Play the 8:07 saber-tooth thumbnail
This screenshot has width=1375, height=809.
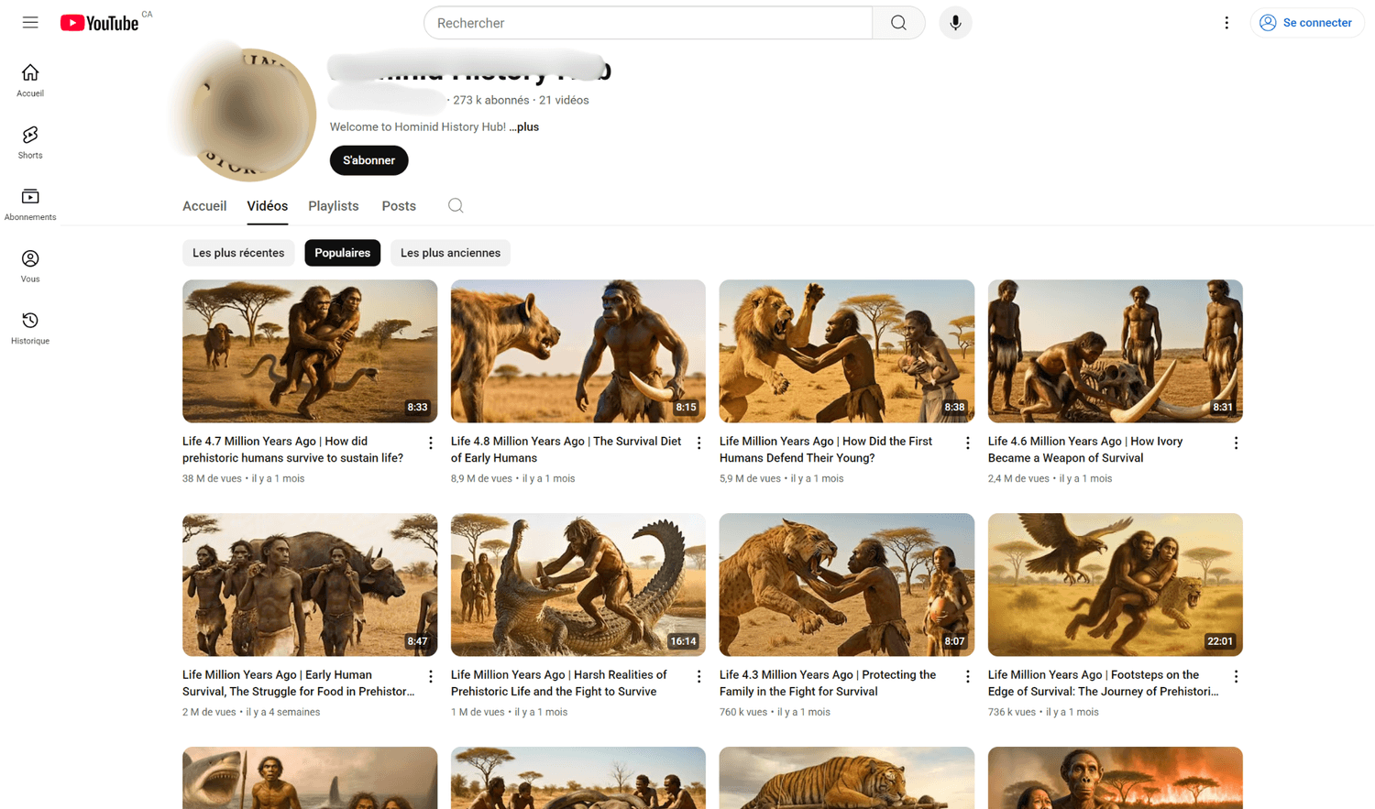(x=847, y=585)
